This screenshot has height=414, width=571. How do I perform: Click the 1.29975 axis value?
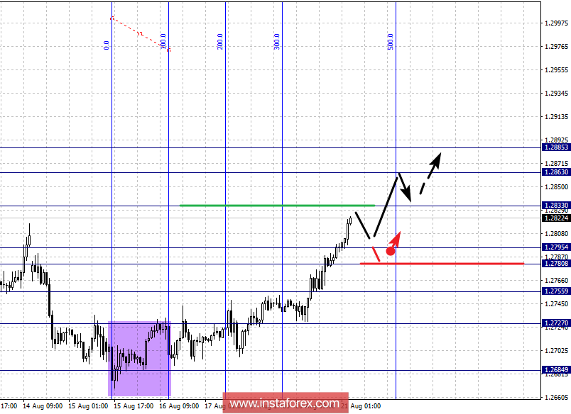(556, 23)
